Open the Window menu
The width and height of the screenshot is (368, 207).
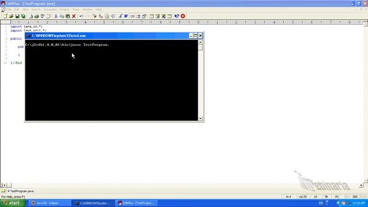(x=87, y=10)
